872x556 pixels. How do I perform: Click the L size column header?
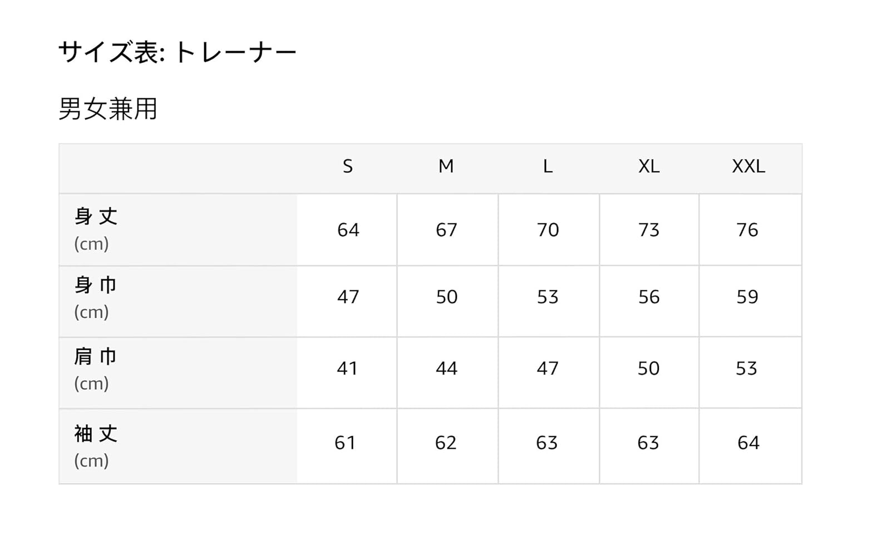coord(548,166)
